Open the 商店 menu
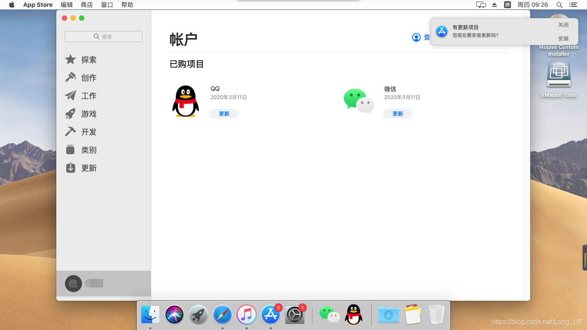 click(x=87, y=5)
